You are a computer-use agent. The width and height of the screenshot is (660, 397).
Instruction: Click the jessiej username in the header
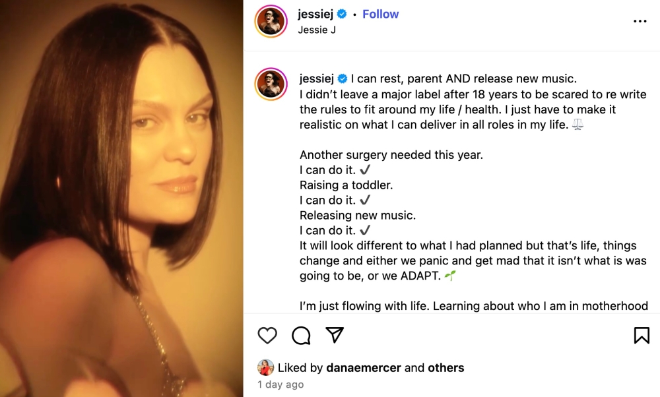click(315, 14)
